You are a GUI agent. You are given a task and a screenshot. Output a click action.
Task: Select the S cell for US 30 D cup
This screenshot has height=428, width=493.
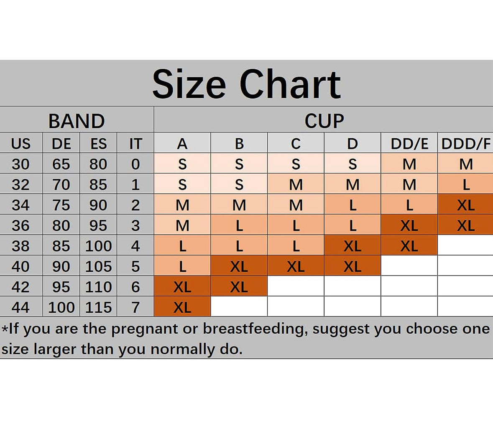click(x=352, y=164)
